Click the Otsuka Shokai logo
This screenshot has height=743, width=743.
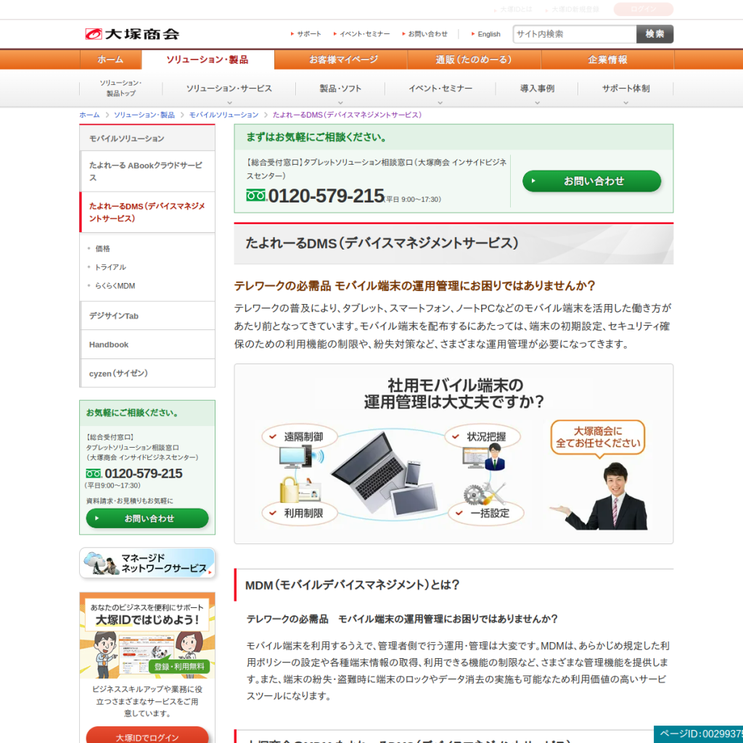pos(132,34)
